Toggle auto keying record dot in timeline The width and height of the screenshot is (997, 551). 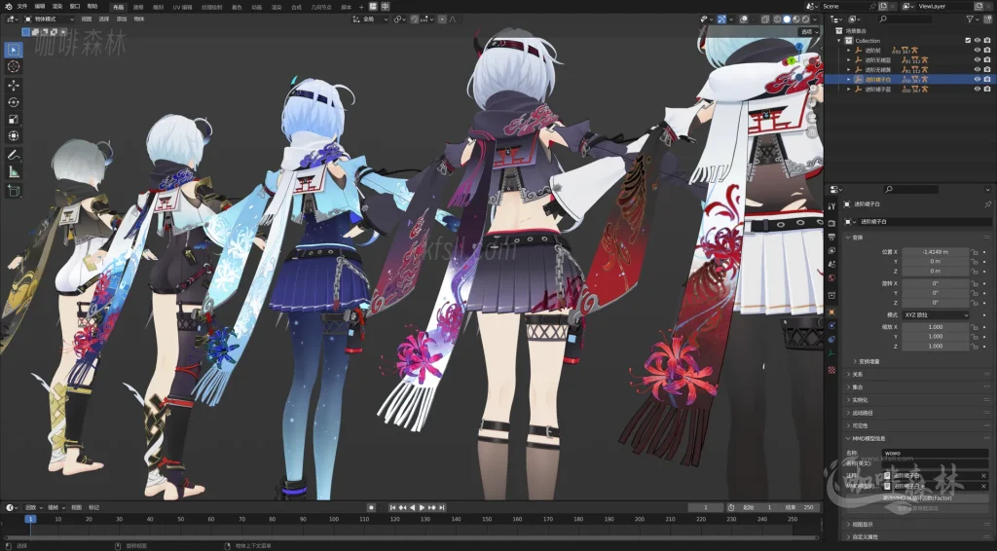371,507
